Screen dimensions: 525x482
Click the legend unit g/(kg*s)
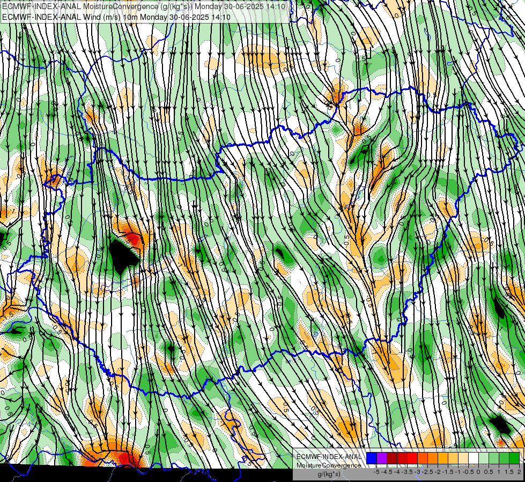pos(329,474)
